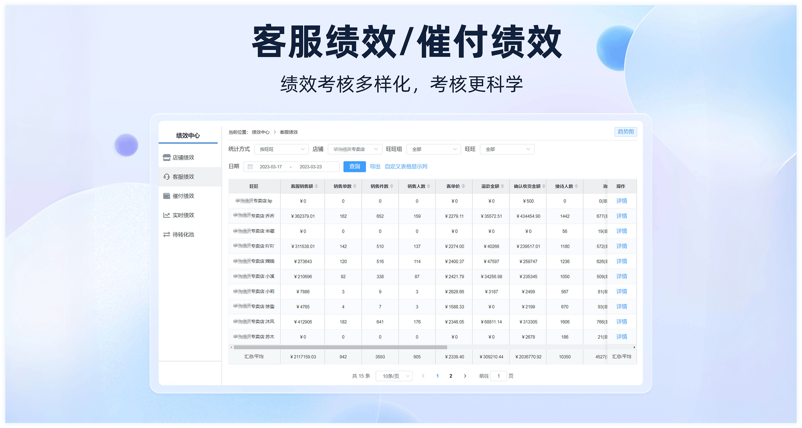802x428 pixels.
Task: Go to page 1
Action: tap(438, 376)
